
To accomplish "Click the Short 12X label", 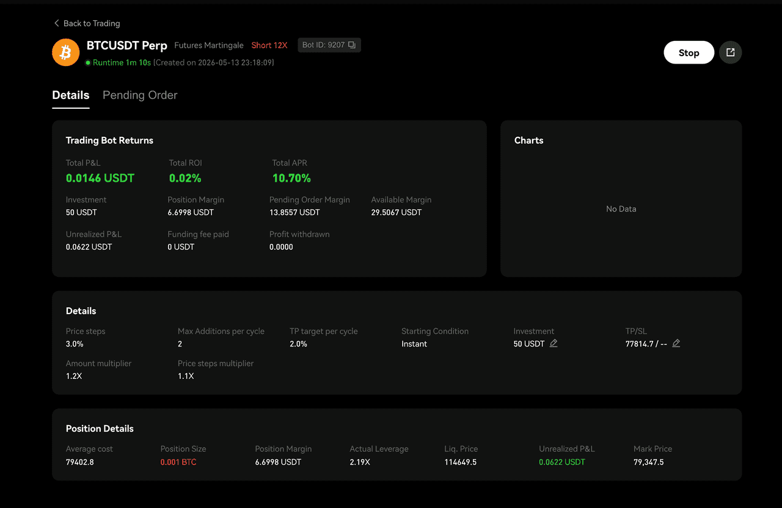I will (269, 45).
